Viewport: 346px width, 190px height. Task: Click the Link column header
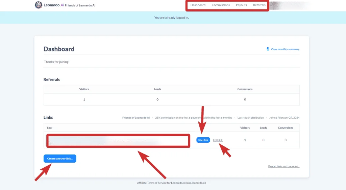point(49,128)
